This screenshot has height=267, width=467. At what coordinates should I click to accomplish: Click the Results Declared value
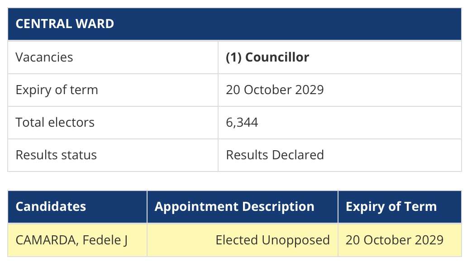[275, 155]
